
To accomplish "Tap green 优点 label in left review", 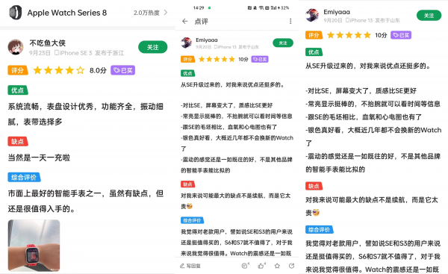I will 18,90.
